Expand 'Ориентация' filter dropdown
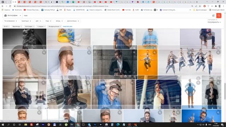Screen dimensions: 226x127 point(26,21)
